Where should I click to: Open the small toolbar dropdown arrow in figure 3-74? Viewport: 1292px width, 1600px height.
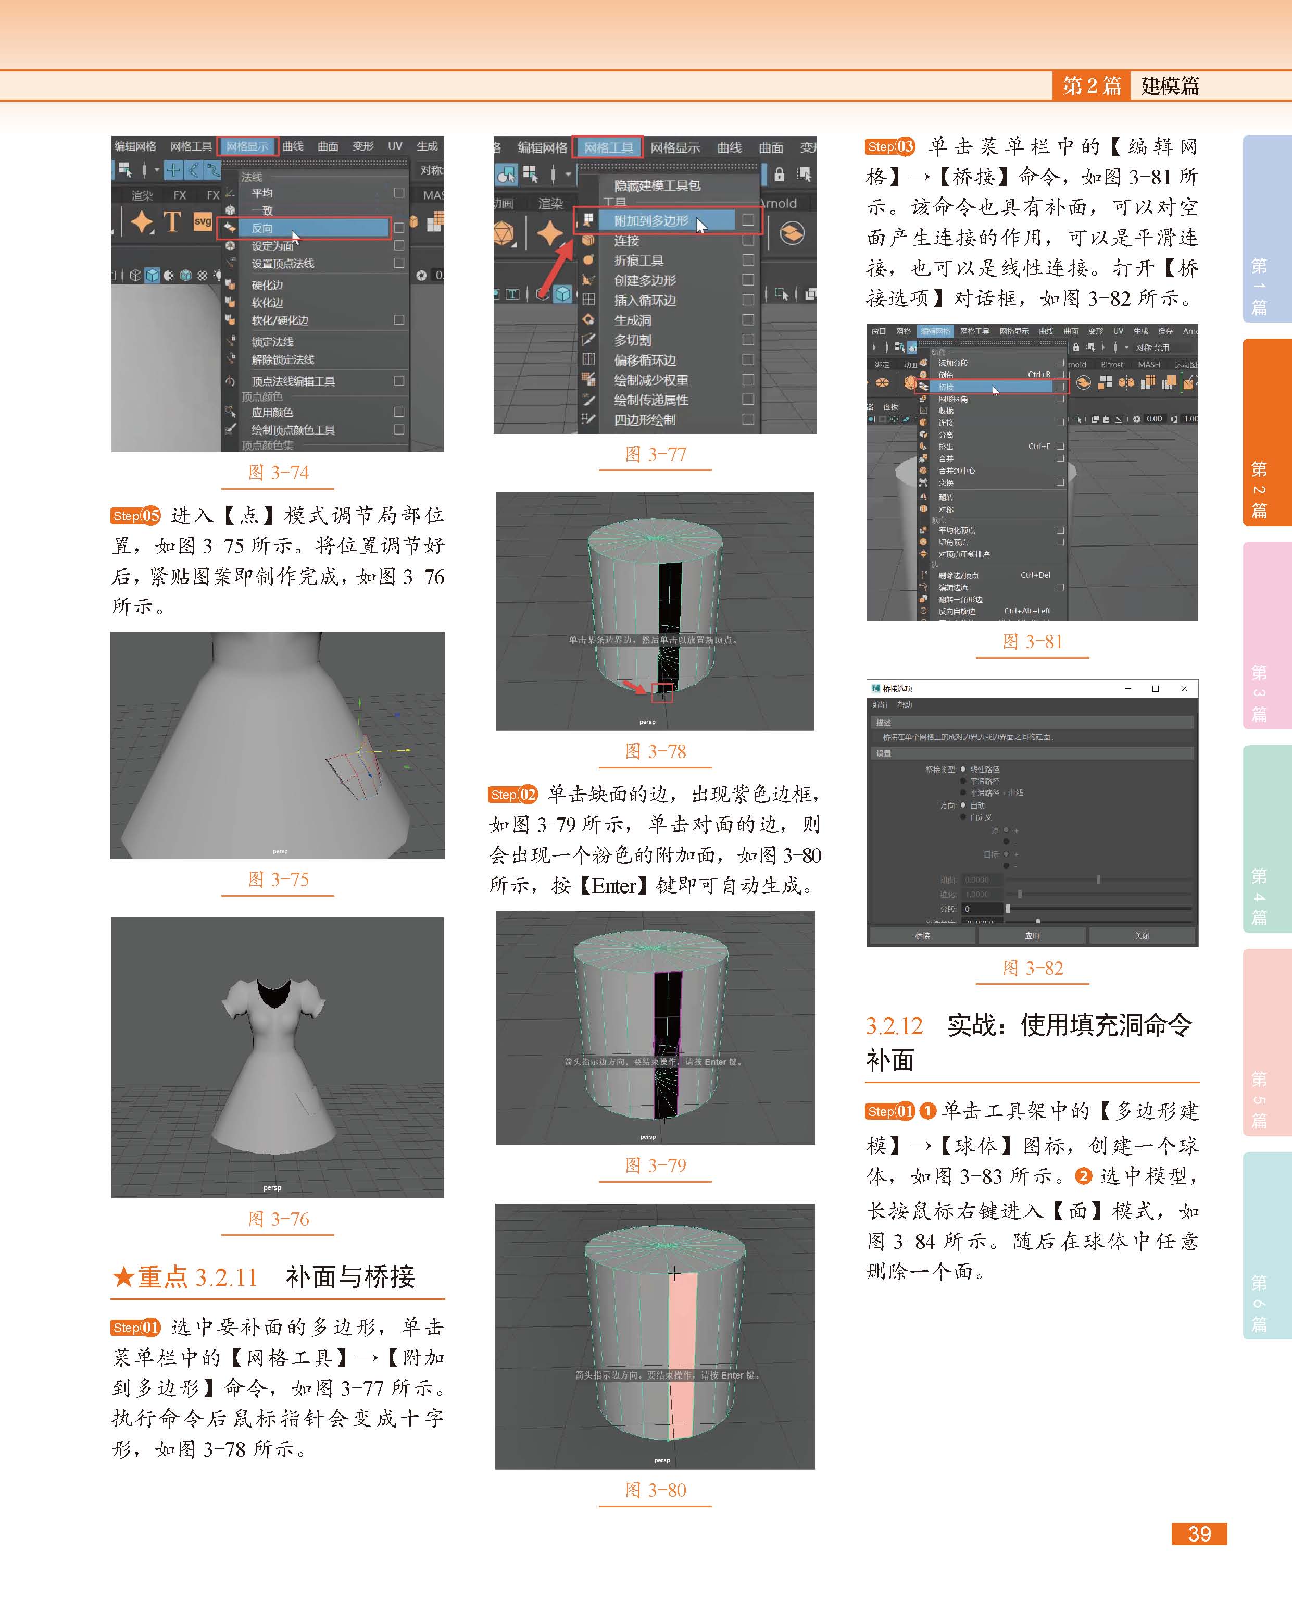[157, 170]
